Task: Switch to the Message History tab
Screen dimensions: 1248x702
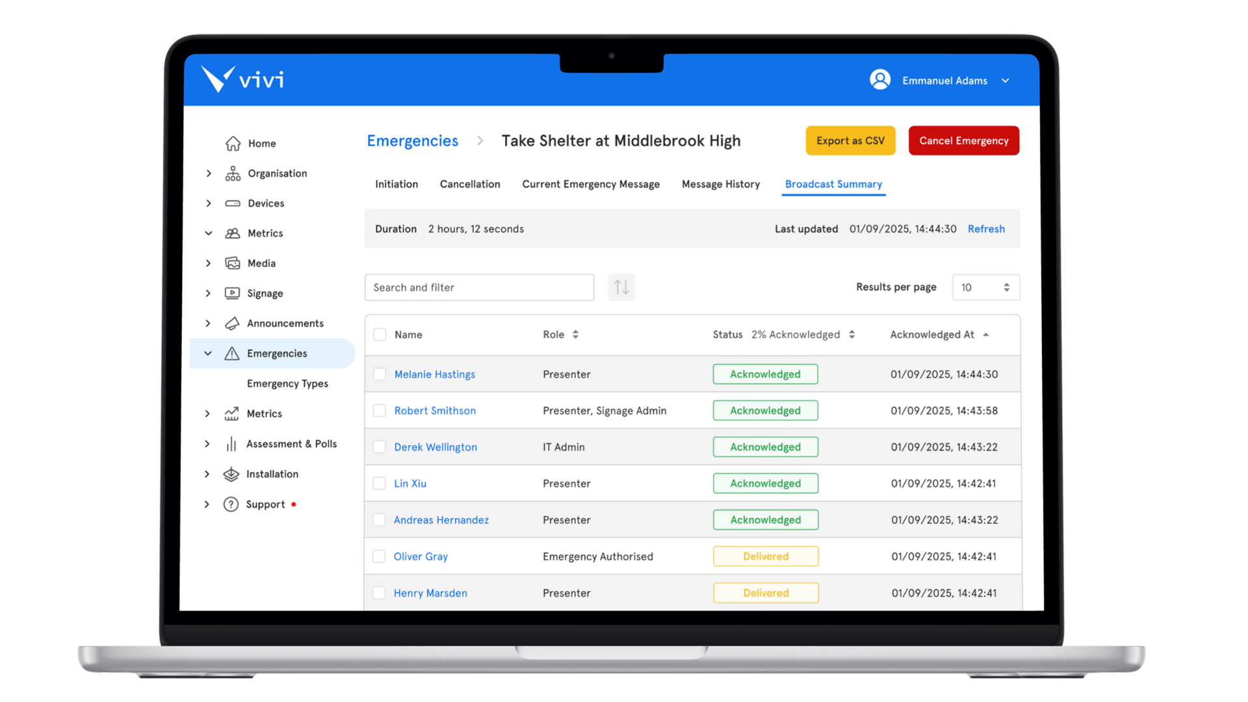Action: click(x=720, y=185)
